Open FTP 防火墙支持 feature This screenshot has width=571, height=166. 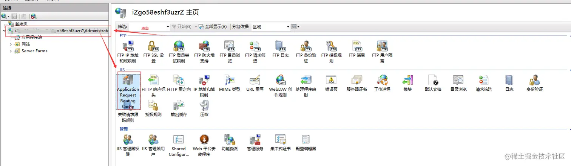(204, 52)
